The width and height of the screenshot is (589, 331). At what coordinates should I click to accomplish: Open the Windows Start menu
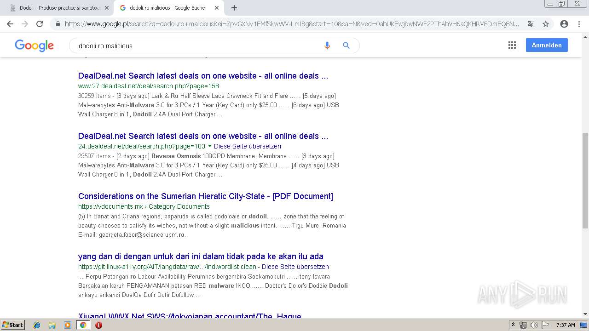[12, 325]
